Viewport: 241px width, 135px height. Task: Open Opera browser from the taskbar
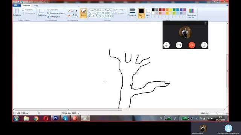click(x=46, y=118)
